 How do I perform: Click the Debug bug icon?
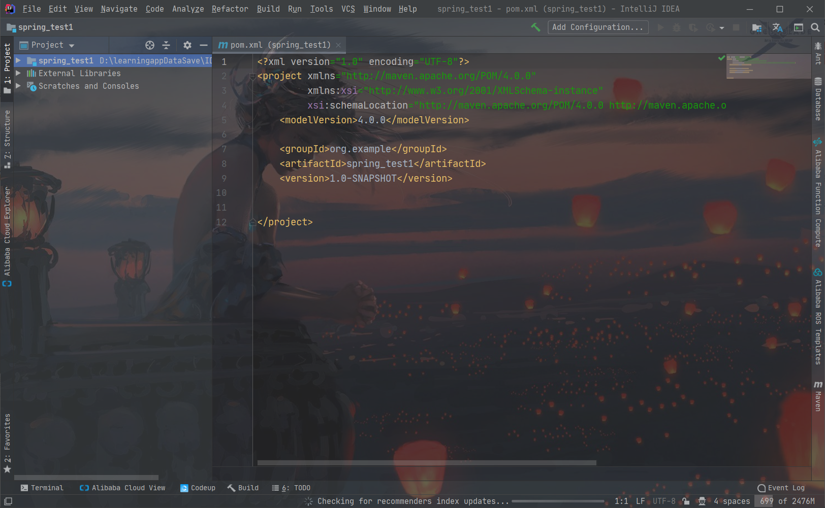point(677,27)
